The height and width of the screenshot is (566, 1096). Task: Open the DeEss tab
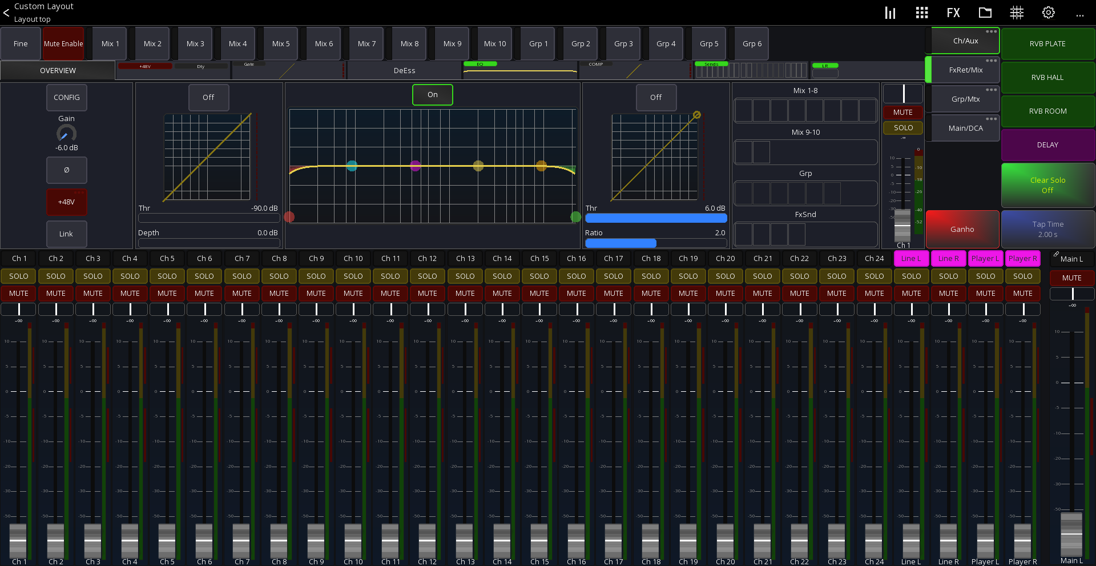point(404,71)
